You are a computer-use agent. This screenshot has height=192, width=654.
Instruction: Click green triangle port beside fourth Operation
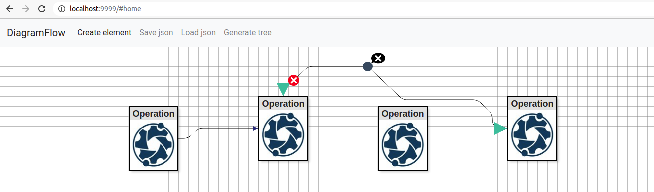[x=500, y=129]
